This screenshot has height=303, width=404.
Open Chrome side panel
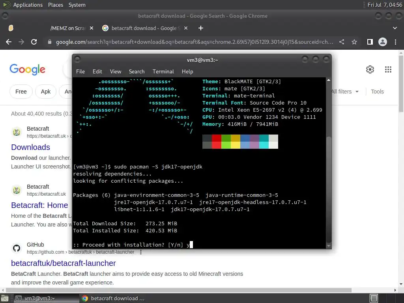[370, 42]
